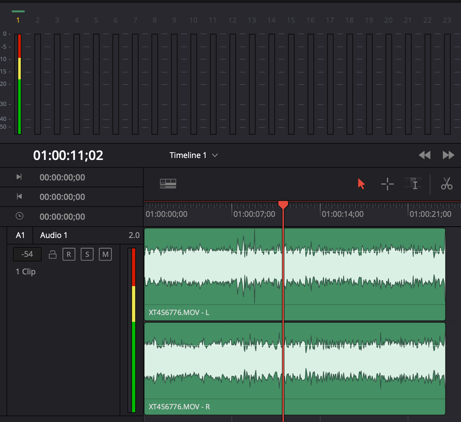The image size is (461, 422).
Task: Click the 1 Clip label
Action: click(26, 271)
